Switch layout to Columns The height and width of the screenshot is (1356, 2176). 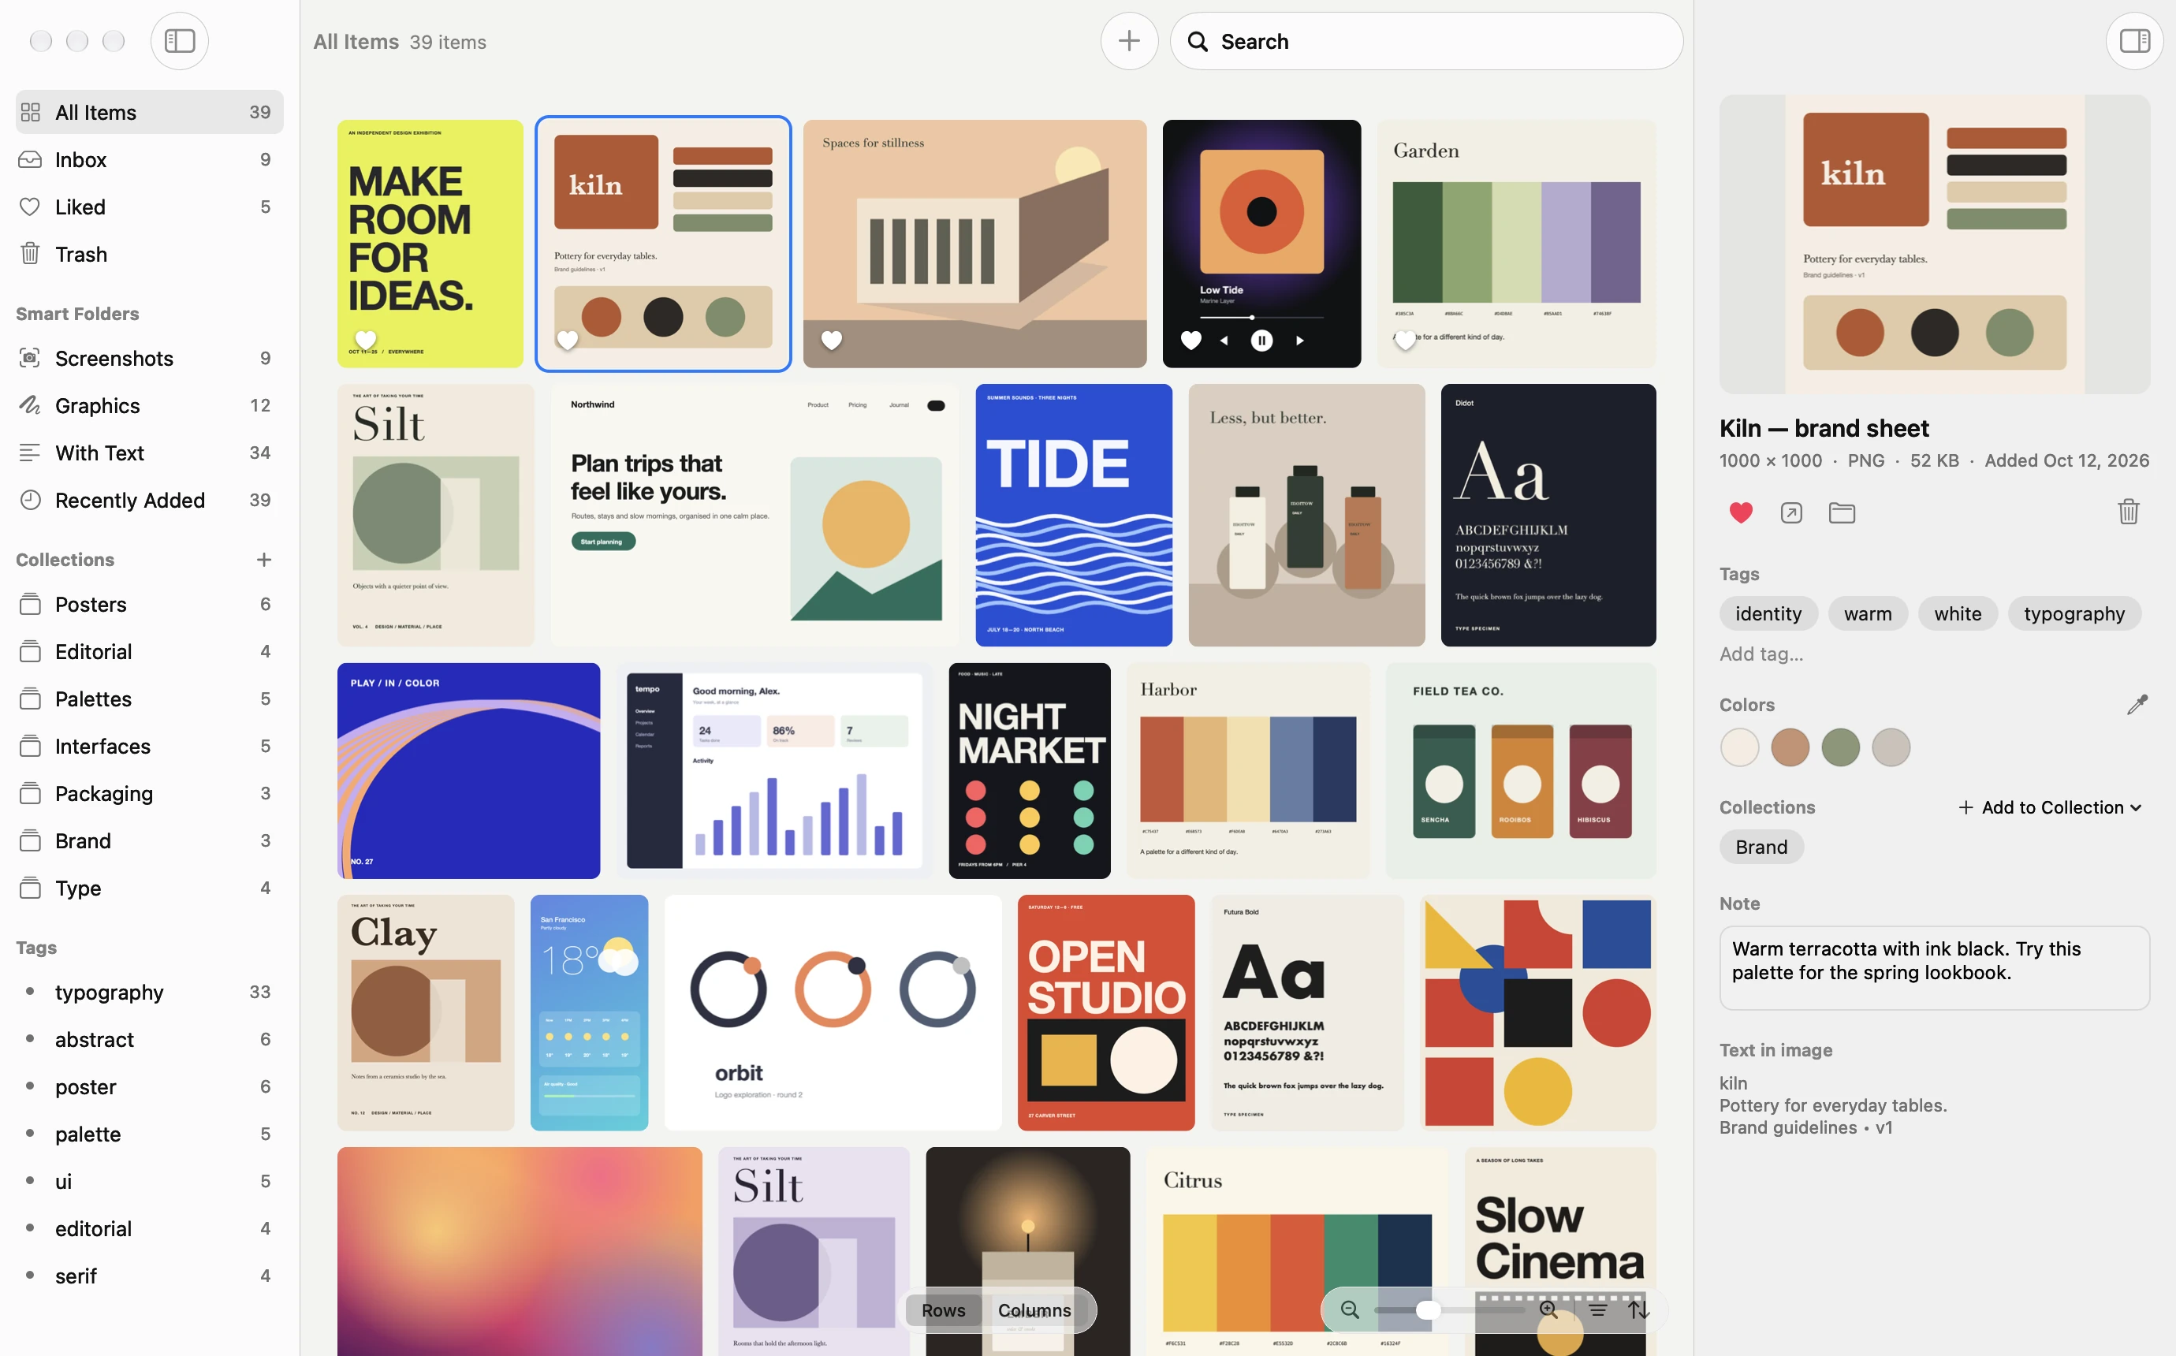tap(1034, 1309)
